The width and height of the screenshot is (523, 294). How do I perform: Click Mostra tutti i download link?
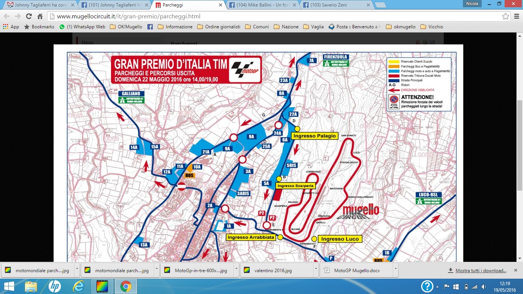point(481,271)
